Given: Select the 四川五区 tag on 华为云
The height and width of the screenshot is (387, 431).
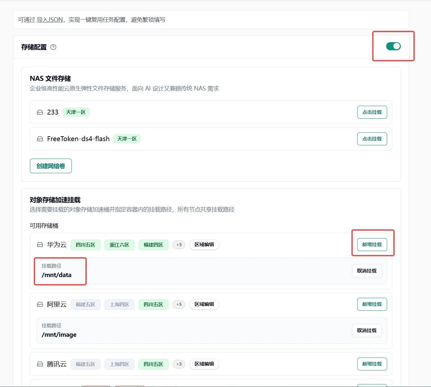Looking at the screenshot, I should tap(85, 245).
